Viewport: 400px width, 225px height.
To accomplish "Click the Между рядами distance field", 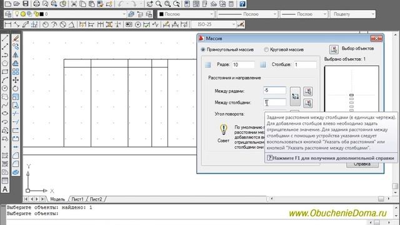I will (x=274, y=90).
